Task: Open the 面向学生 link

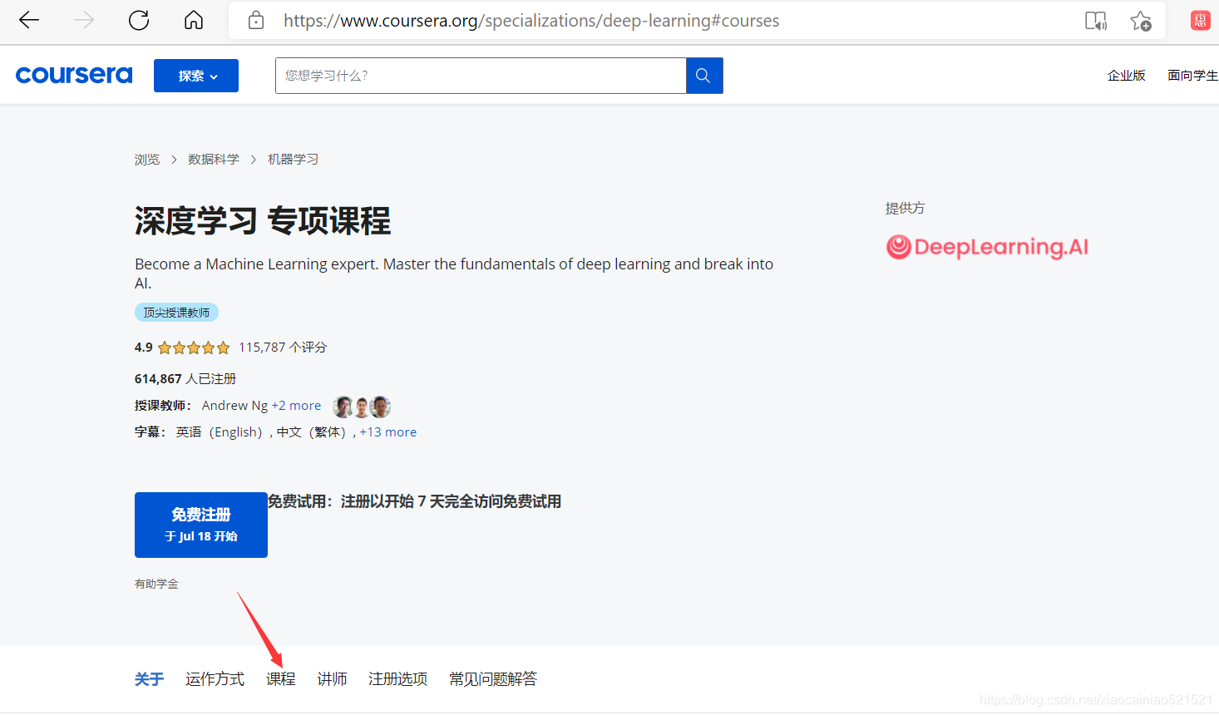Action: point(1192,76)
